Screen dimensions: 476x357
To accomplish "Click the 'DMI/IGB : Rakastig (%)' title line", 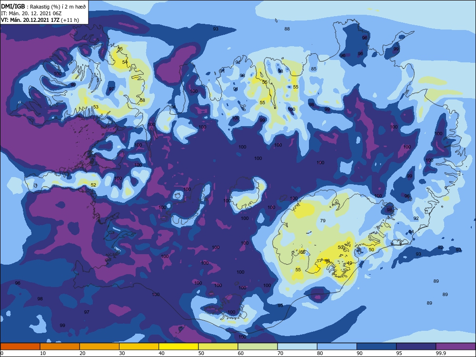I will [43, 6].
